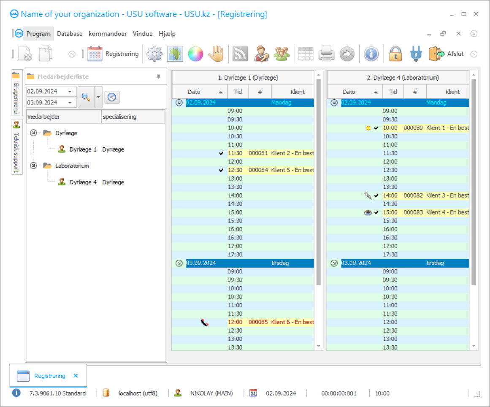Click the copy document toolbar icon
Viewport: 490px width, 407px height.
pyautogui.click(x=46, y=54)
